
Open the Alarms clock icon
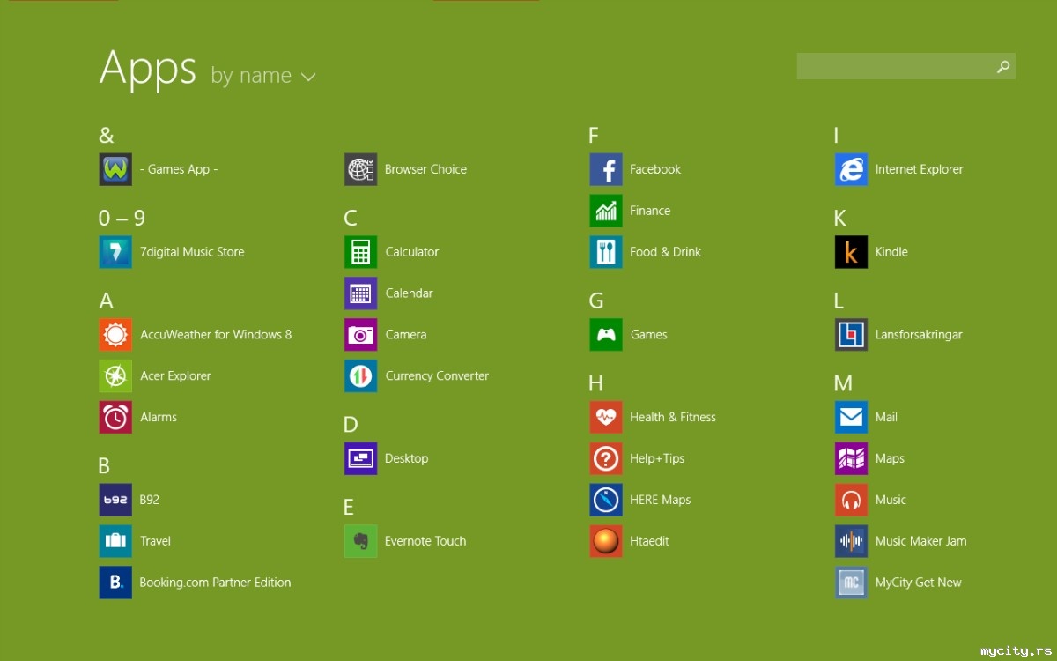click(x=115, y=417)
